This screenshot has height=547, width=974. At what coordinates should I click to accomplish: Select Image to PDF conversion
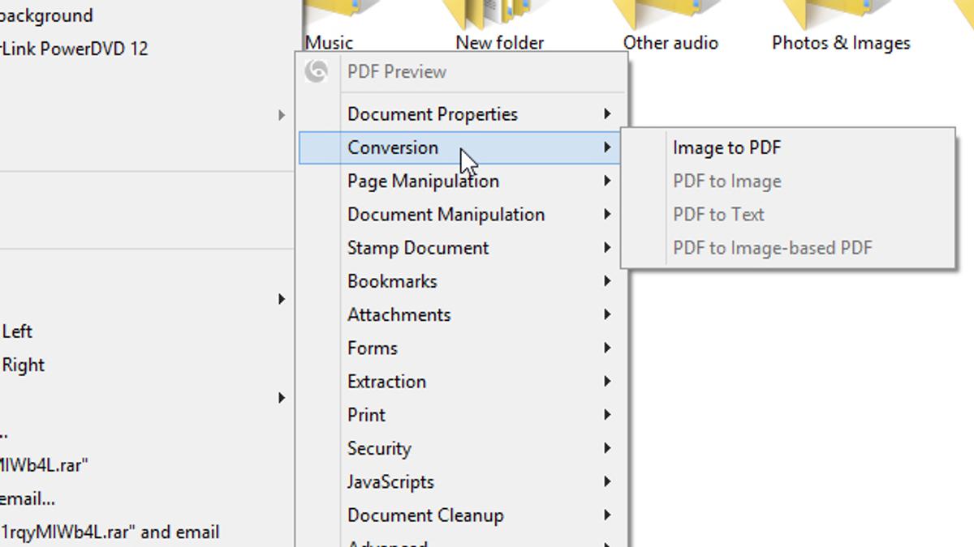pos(726,147)
